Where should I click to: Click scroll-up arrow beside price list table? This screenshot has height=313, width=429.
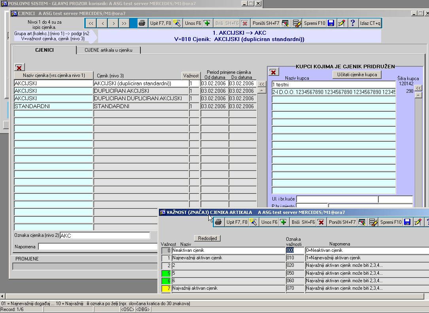262,90
